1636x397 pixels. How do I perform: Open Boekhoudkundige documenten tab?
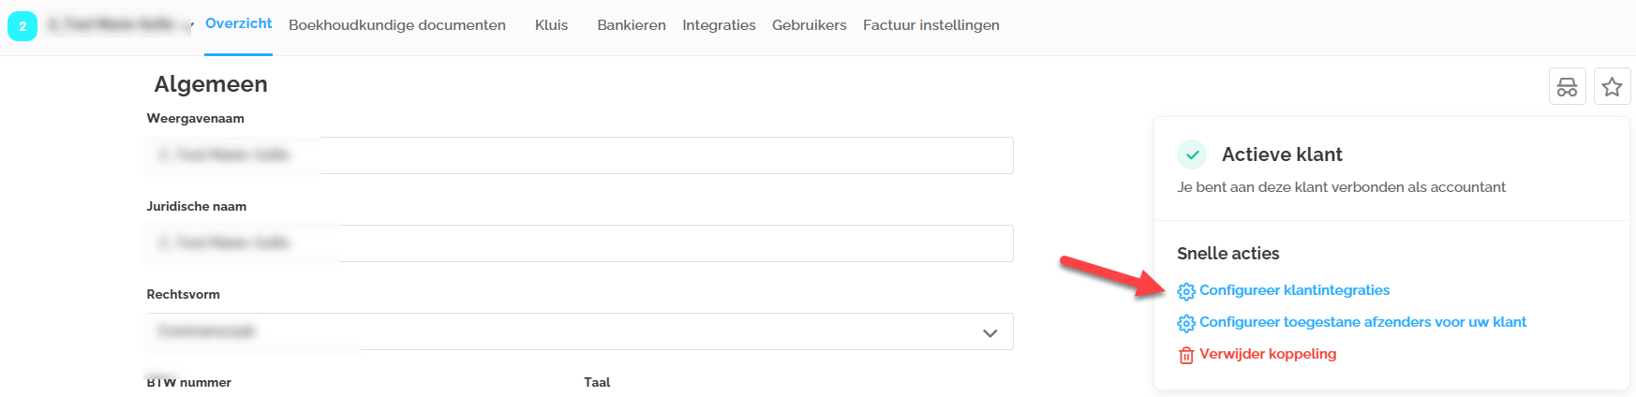pos(397,25)
